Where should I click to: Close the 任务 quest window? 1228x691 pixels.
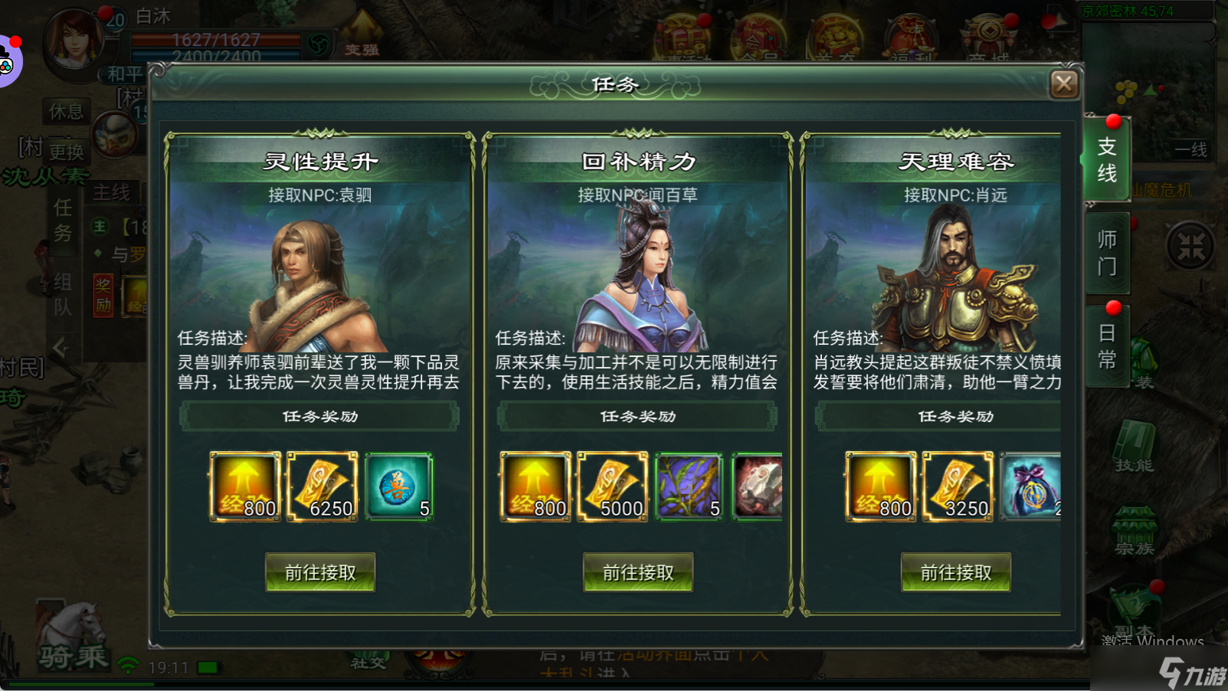[x=1064, y=84]
